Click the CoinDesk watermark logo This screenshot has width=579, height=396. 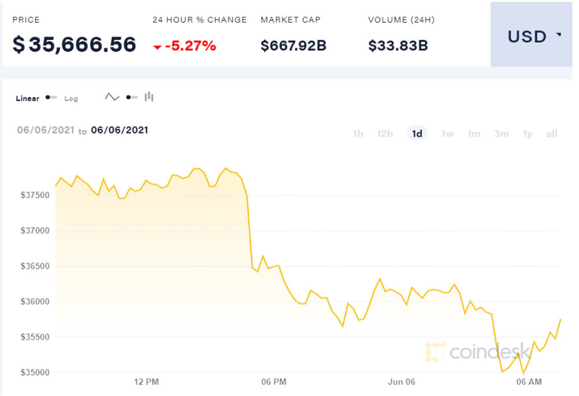coord(478,351)
